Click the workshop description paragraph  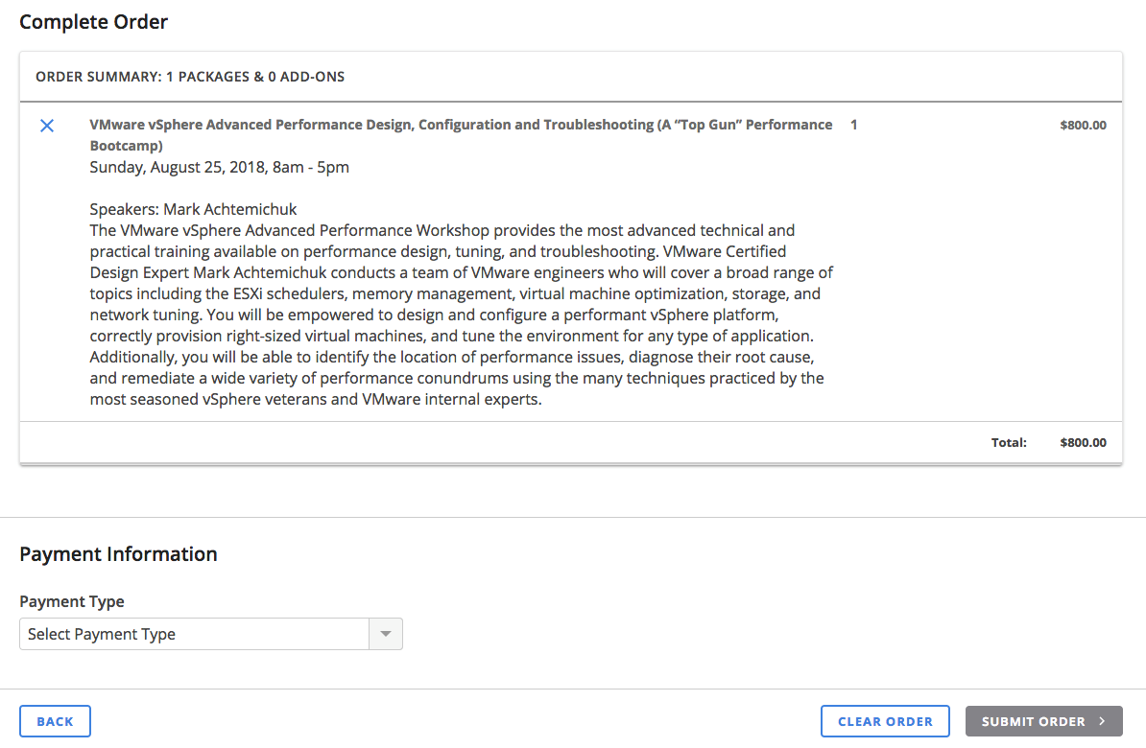(x=461, y=316)
